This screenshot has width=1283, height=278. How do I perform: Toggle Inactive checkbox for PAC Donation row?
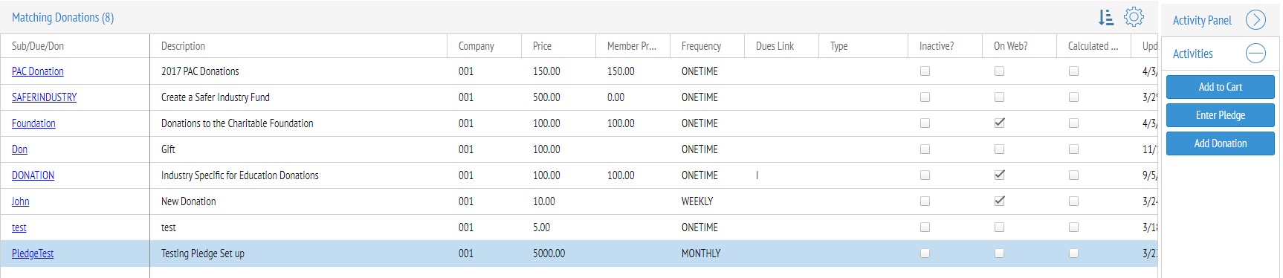(925, 71)
